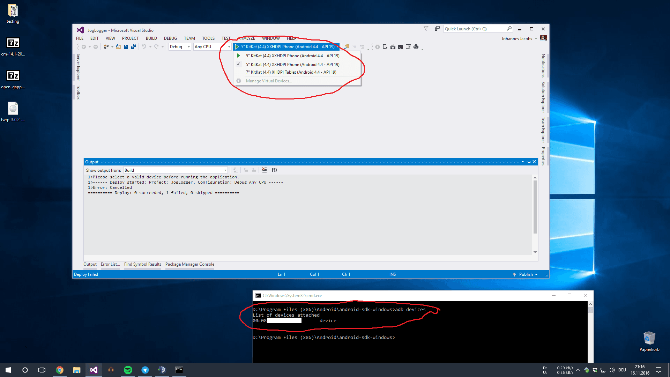Open Spotify from the taskbar

coord(128,370)
